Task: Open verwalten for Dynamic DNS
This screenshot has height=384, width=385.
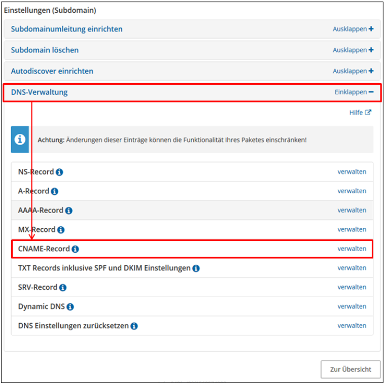Action: [x=352, y=306]
